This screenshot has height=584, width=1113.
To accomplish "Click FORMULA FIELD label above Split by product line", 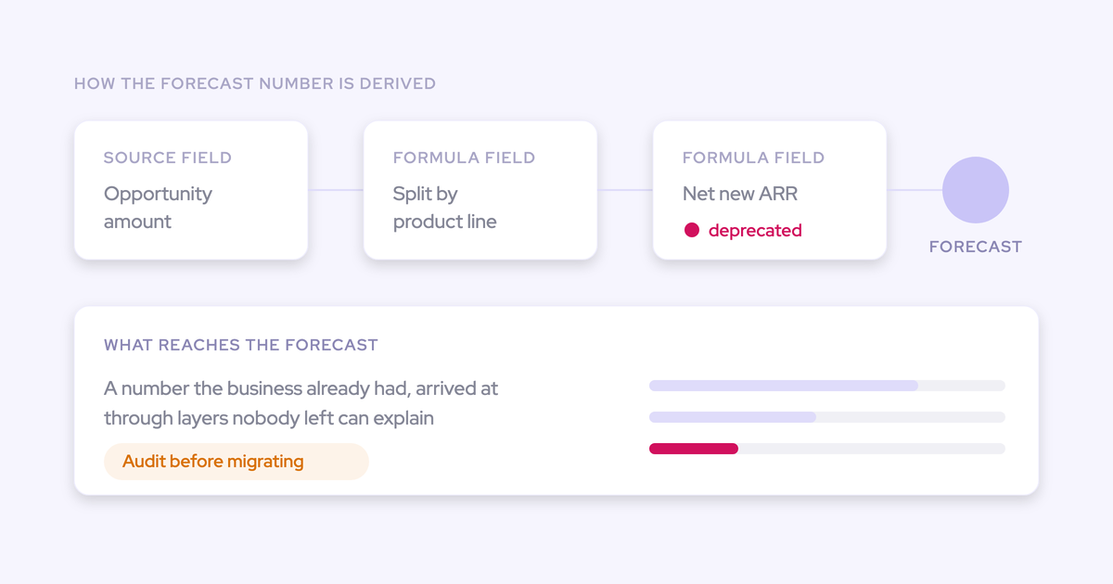I will point(464,158).
